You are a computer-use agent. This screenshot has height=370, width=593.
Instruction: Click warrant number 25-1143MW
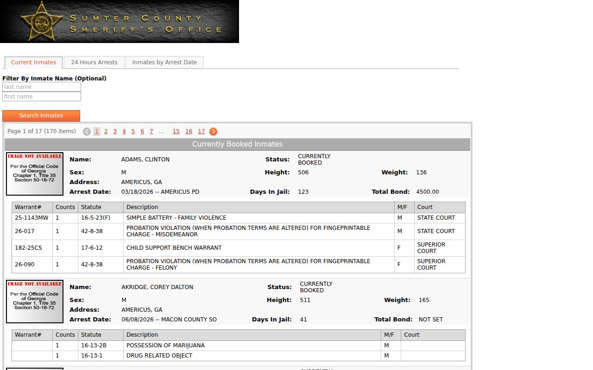click(32, 218)
